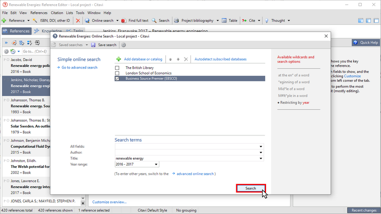Image resolution: width=381 pixels, height=214 pixels.
Task: Switch to the Knowledge tab
Action: tap(48, 31)
